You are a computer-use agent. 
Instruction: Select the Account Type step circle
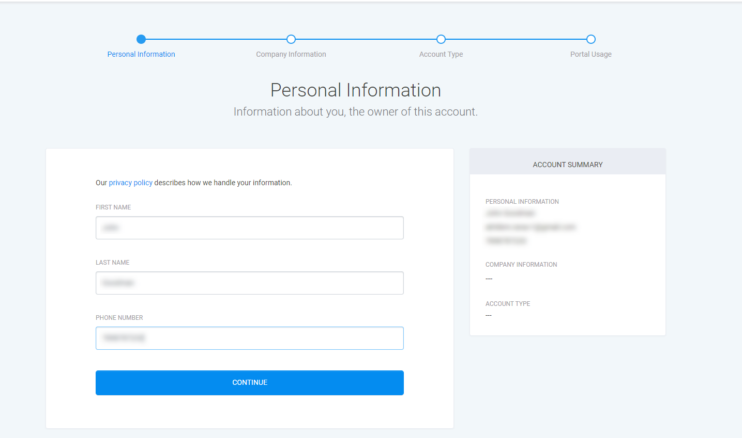coord(441,39)
